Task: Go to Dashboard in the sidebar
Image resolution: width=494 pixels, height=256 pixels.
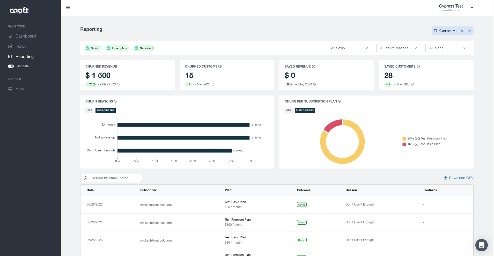Action: (x=26, y=36)
